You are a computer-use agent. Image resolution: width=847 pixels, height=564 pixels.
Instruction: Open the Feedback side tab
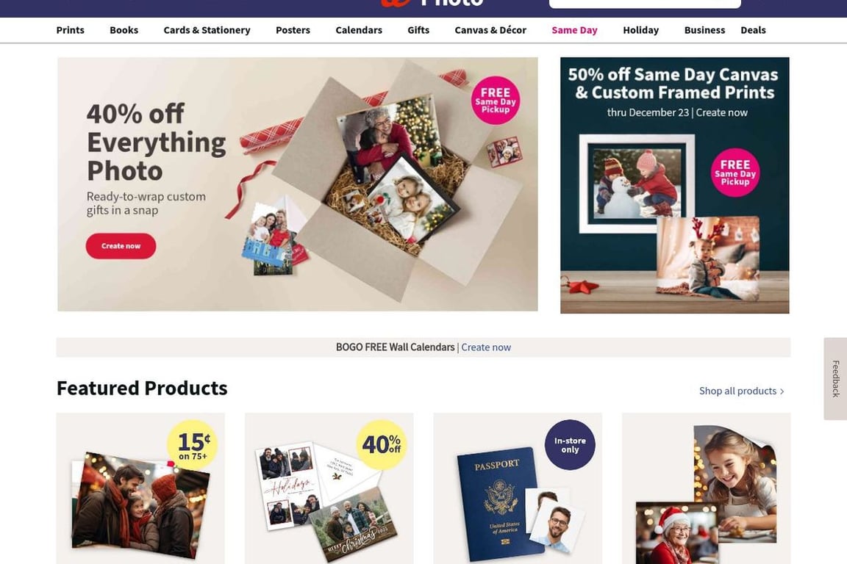click(x=835, y=379)
